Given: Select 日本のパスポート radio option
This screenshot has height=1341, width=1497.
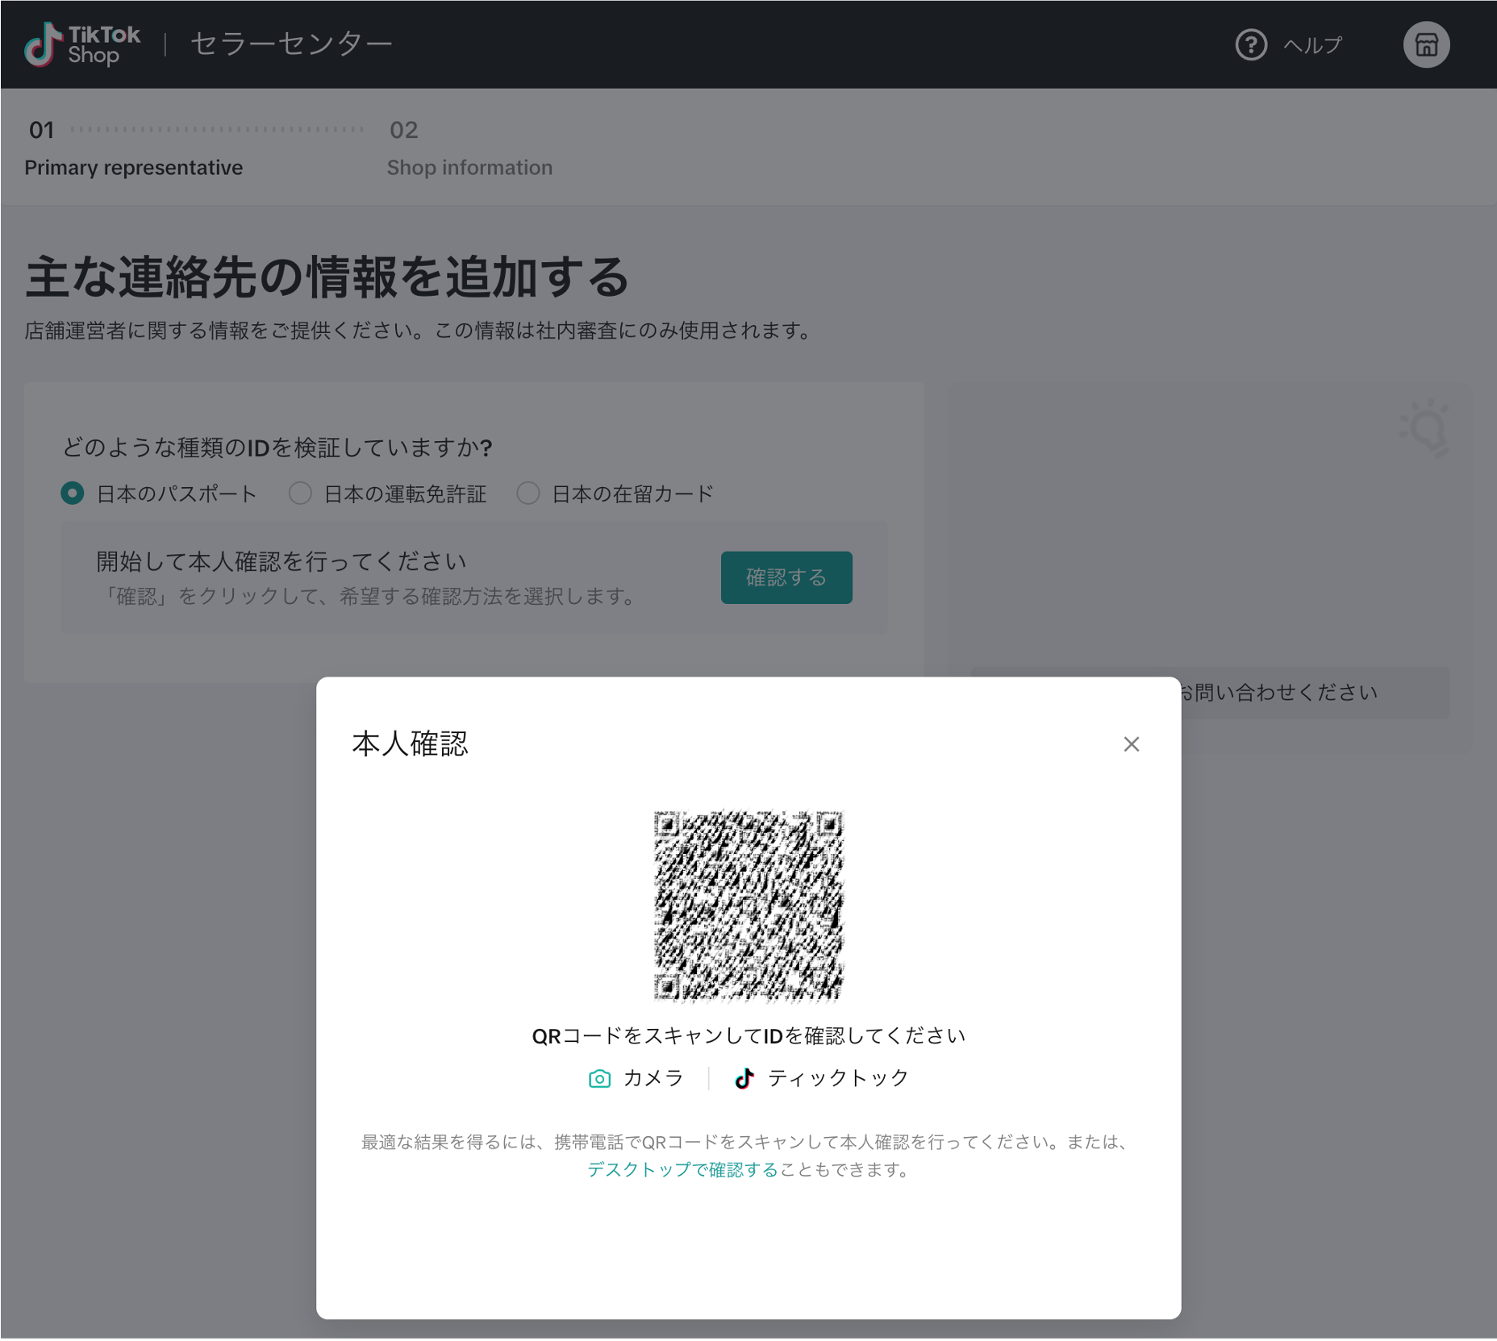Looking at the screenshot, I should (73, 494).
